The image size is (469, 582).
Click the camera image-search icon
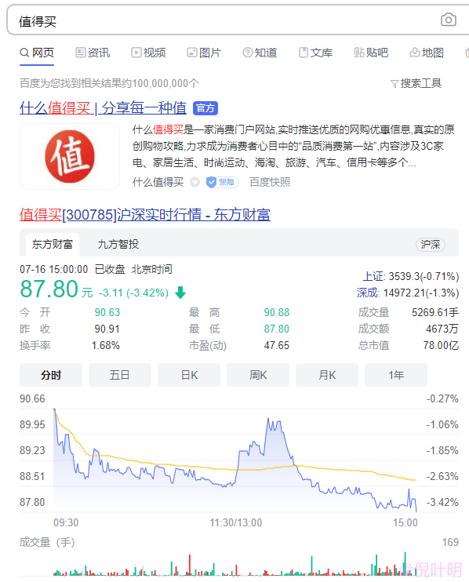[449, 20]
